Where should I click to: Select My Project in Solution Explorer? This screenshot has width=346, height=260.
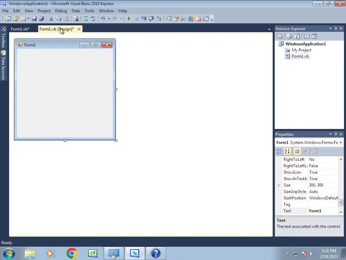click(301, 50)
